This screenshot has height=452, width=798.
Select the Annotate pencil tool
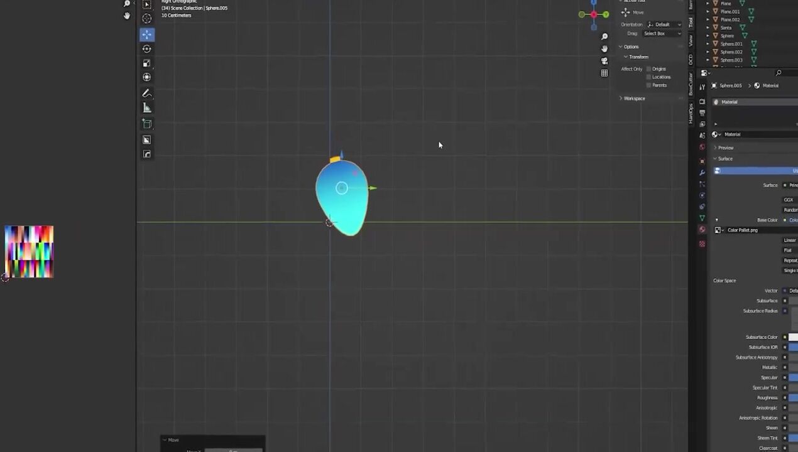[146, 94]
